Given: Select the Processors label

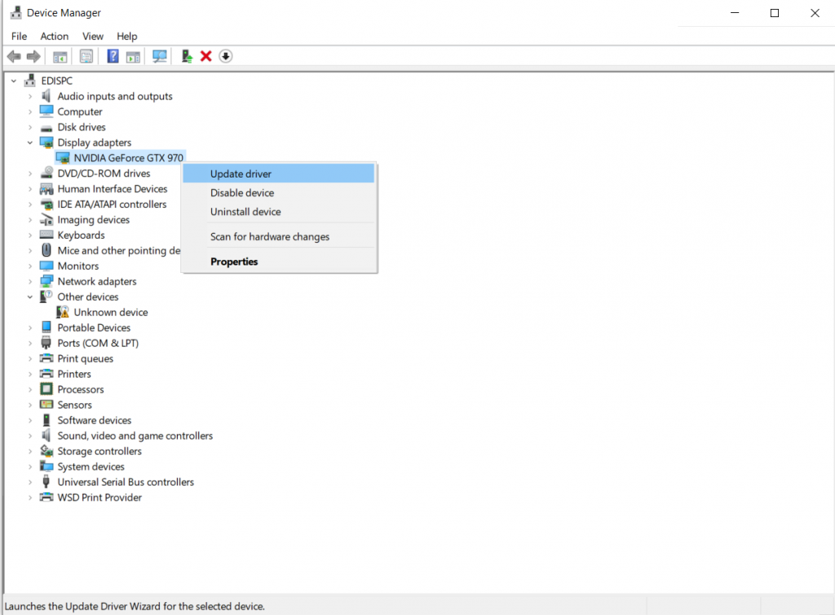Looking at the screenshot, I should pos(81,389).
